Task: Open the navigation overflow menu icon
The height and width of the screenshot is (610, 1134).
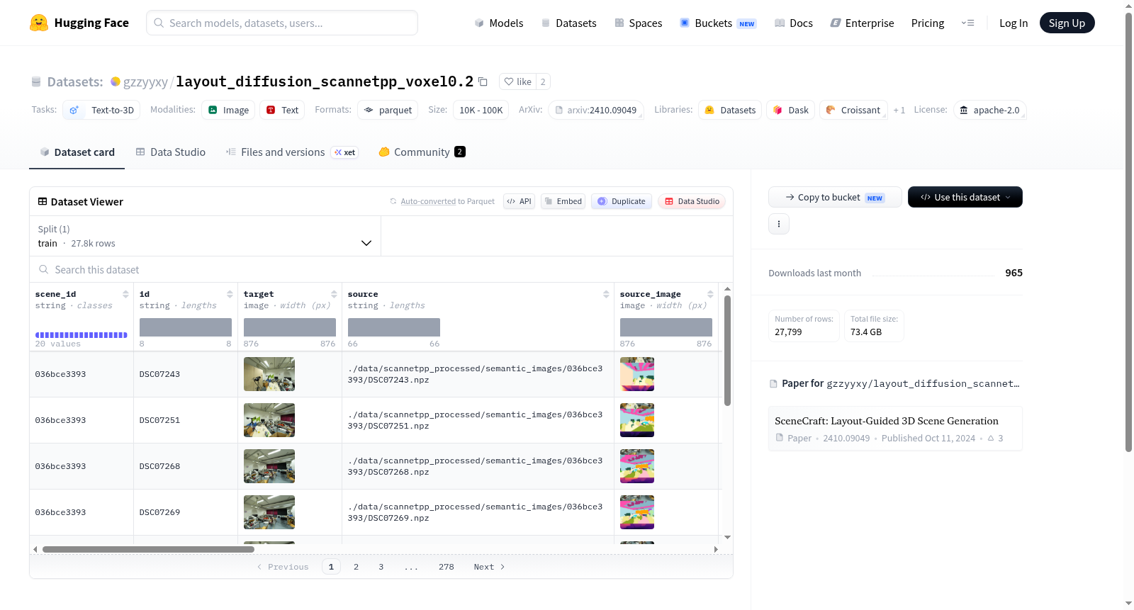Action: click(x=967, y=23)
